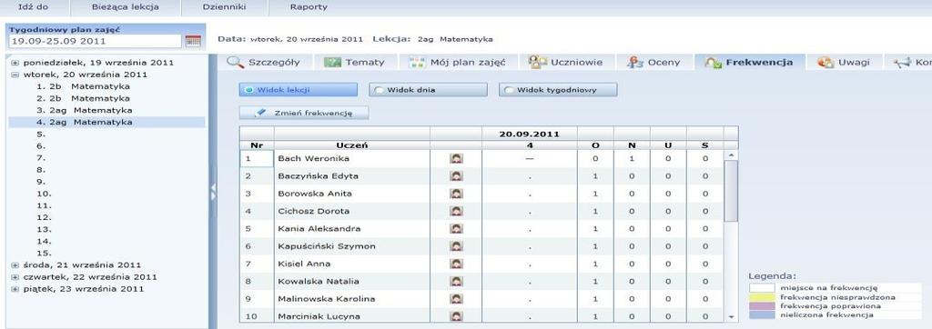Viewport: 932px width, 329px height.
Task: Collapse the left sidebar panel handle
Action: point(213,191)
